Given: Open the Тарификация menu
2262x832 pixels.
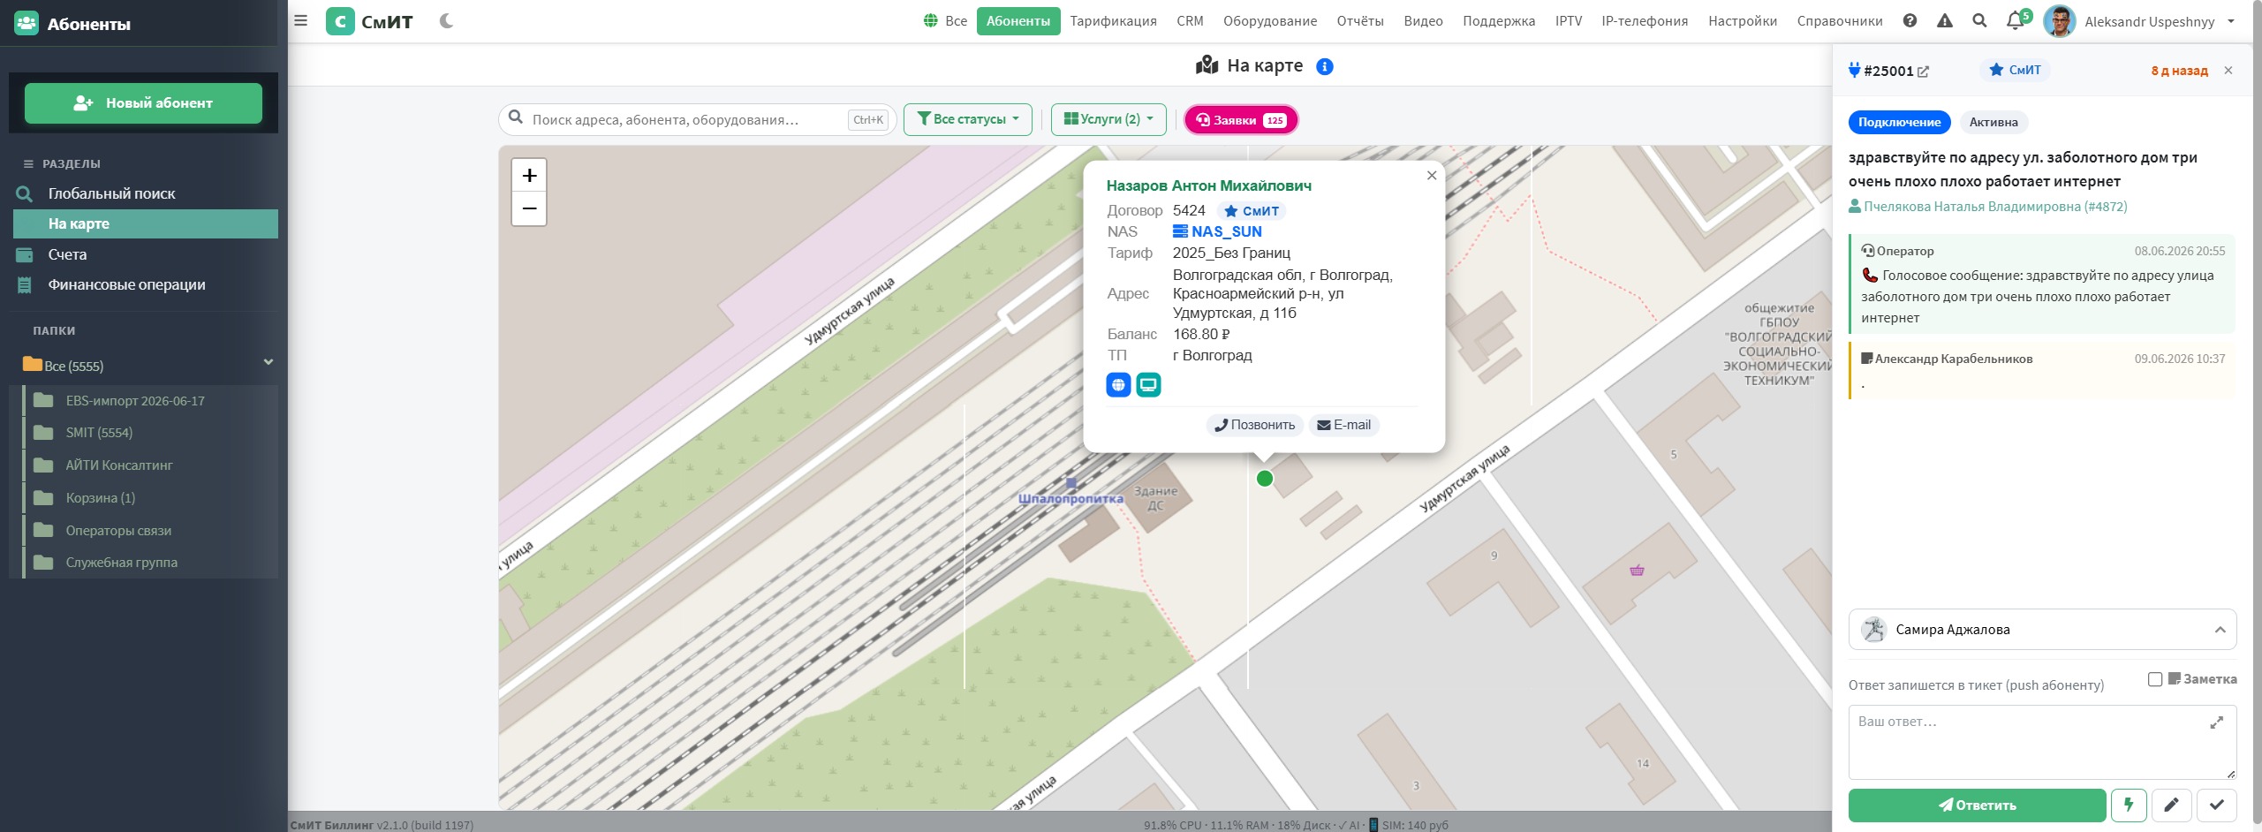Looking at the screenshot, I should pyautogui.click(x=1113, y=21).
